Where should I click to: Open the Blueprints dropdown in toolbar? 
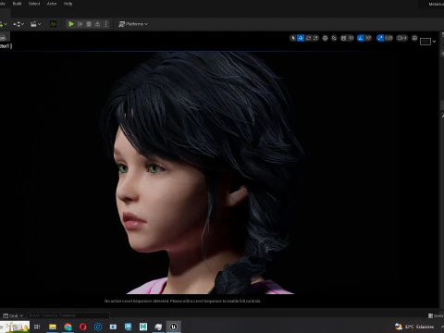tap(18, 24)
